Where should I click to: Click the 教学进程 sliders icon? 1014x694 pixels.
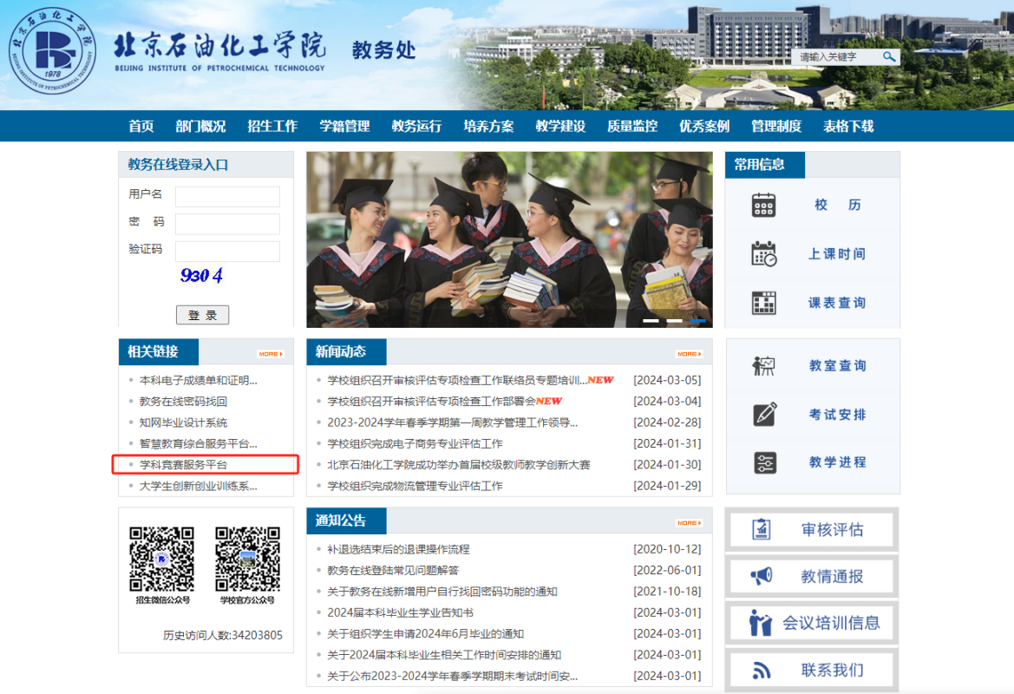pyautogui.click(x=764, y=462)
